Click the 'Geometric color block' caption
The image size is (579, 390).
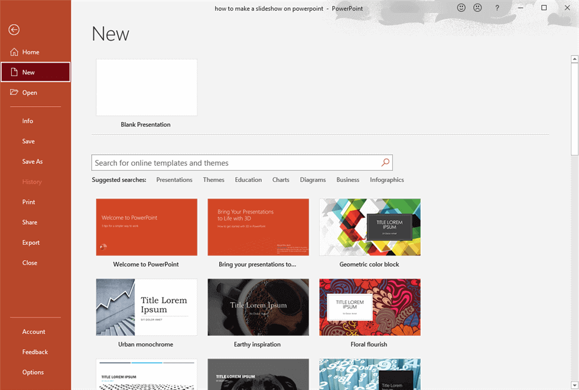tap(369, 264)
